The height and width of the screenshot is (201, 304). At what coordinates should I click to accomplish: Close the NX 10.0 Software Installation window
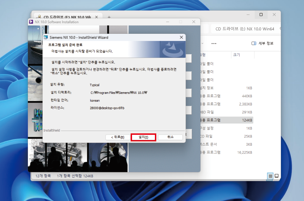point(194,22)
